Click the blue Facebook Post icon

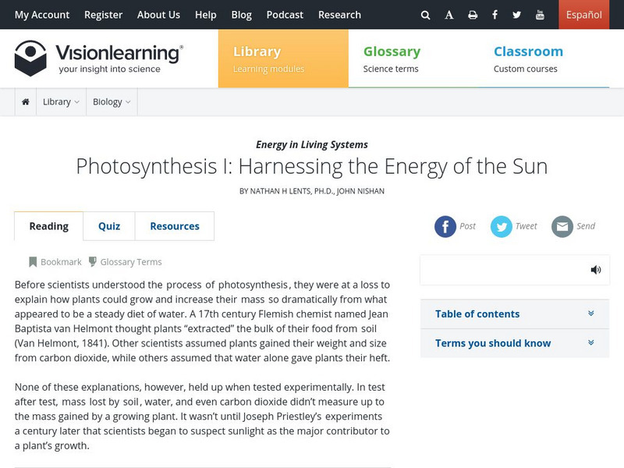[445, 226]
